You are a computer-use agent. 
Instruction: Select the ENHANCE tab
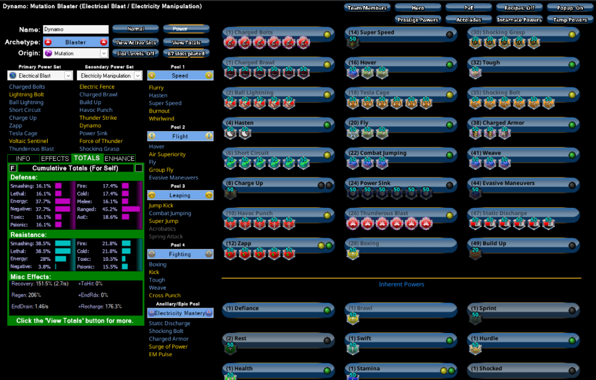tap(119, 158)
